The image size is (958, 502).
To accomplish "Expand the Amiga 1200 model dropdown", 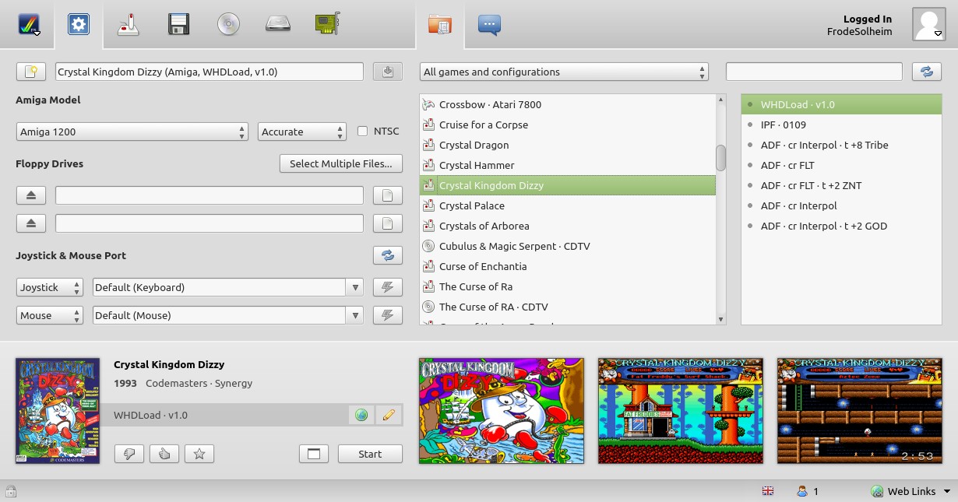I will 132,132.
